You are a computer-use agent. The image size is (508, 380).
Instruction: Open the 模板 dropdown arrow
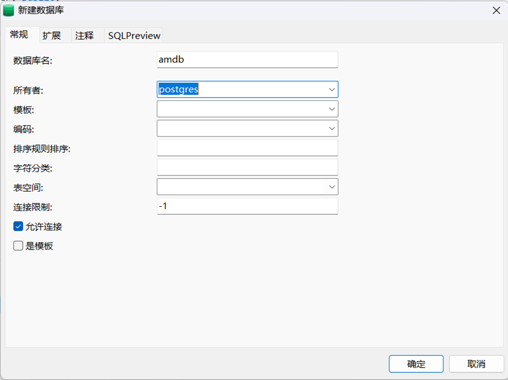click(x=332, y=109)
